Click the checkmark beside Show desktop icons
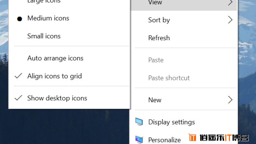The height and width of the screenshot is (144, 256). 18,98
